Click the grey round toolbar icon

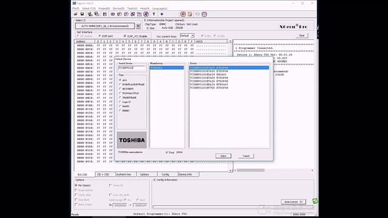198,14
